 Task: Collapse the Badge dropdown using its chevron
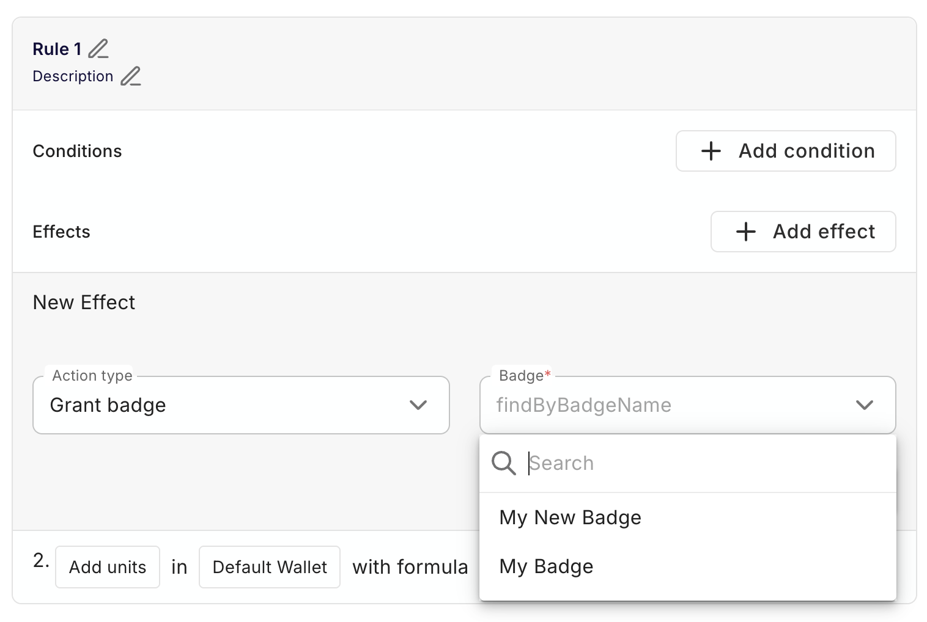tap(864, 405)
